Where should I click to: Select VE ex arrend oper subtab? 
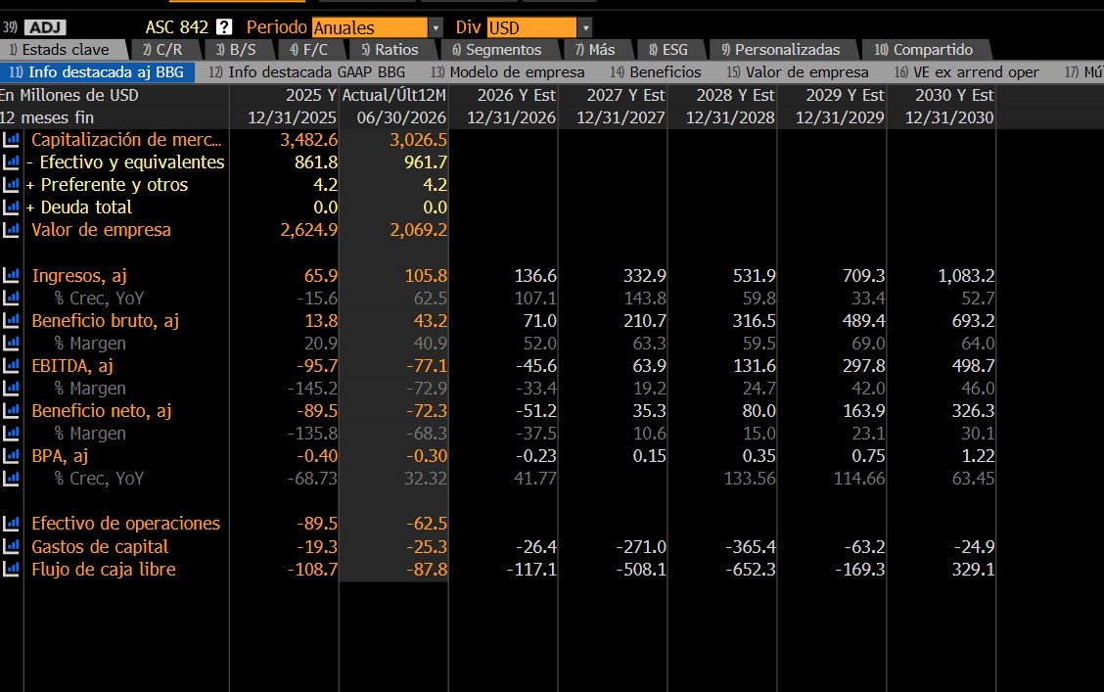(967, 71)
